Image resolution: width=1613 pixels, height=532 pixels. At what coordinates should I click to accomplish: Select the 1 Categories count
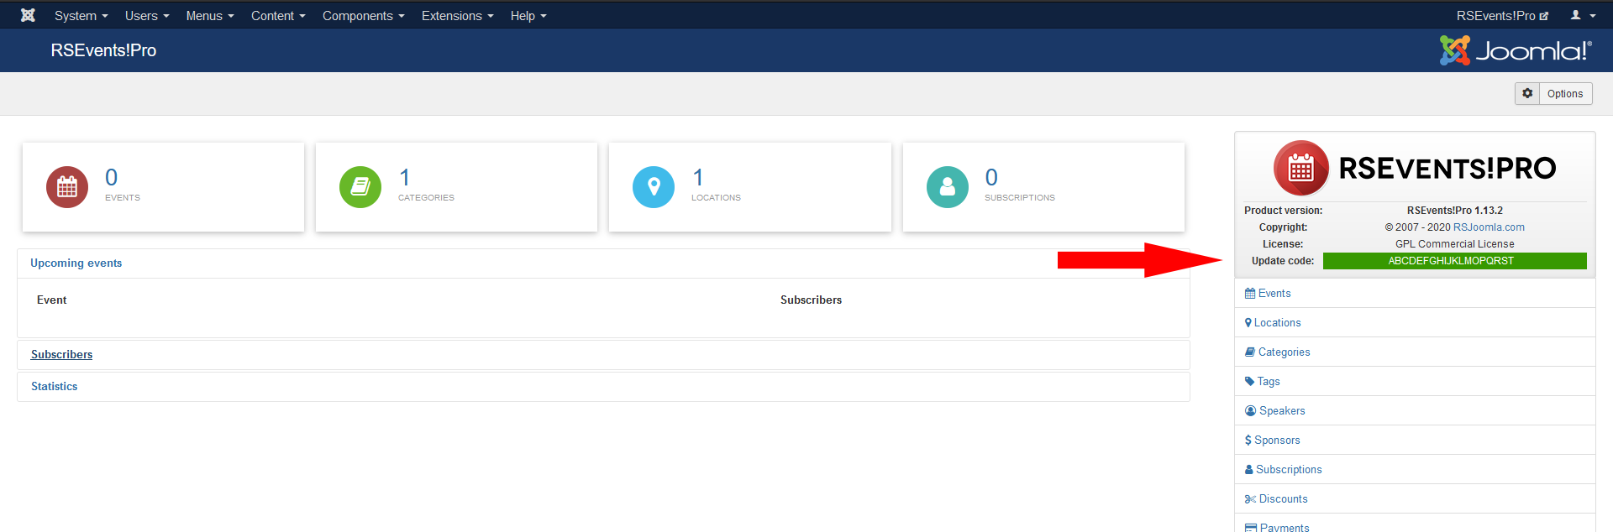[405, 177]
